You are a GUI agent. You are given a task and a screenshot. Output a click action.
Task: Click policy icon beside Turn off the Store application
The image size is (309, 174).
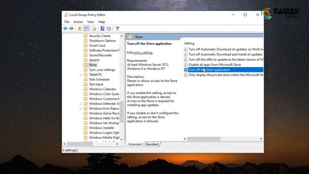(x=185, y=70)
